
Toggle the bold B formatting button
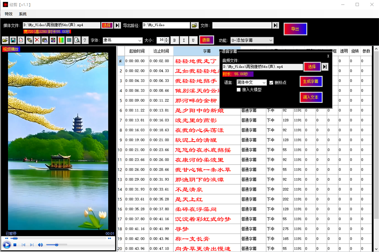[x=174, y=40]
